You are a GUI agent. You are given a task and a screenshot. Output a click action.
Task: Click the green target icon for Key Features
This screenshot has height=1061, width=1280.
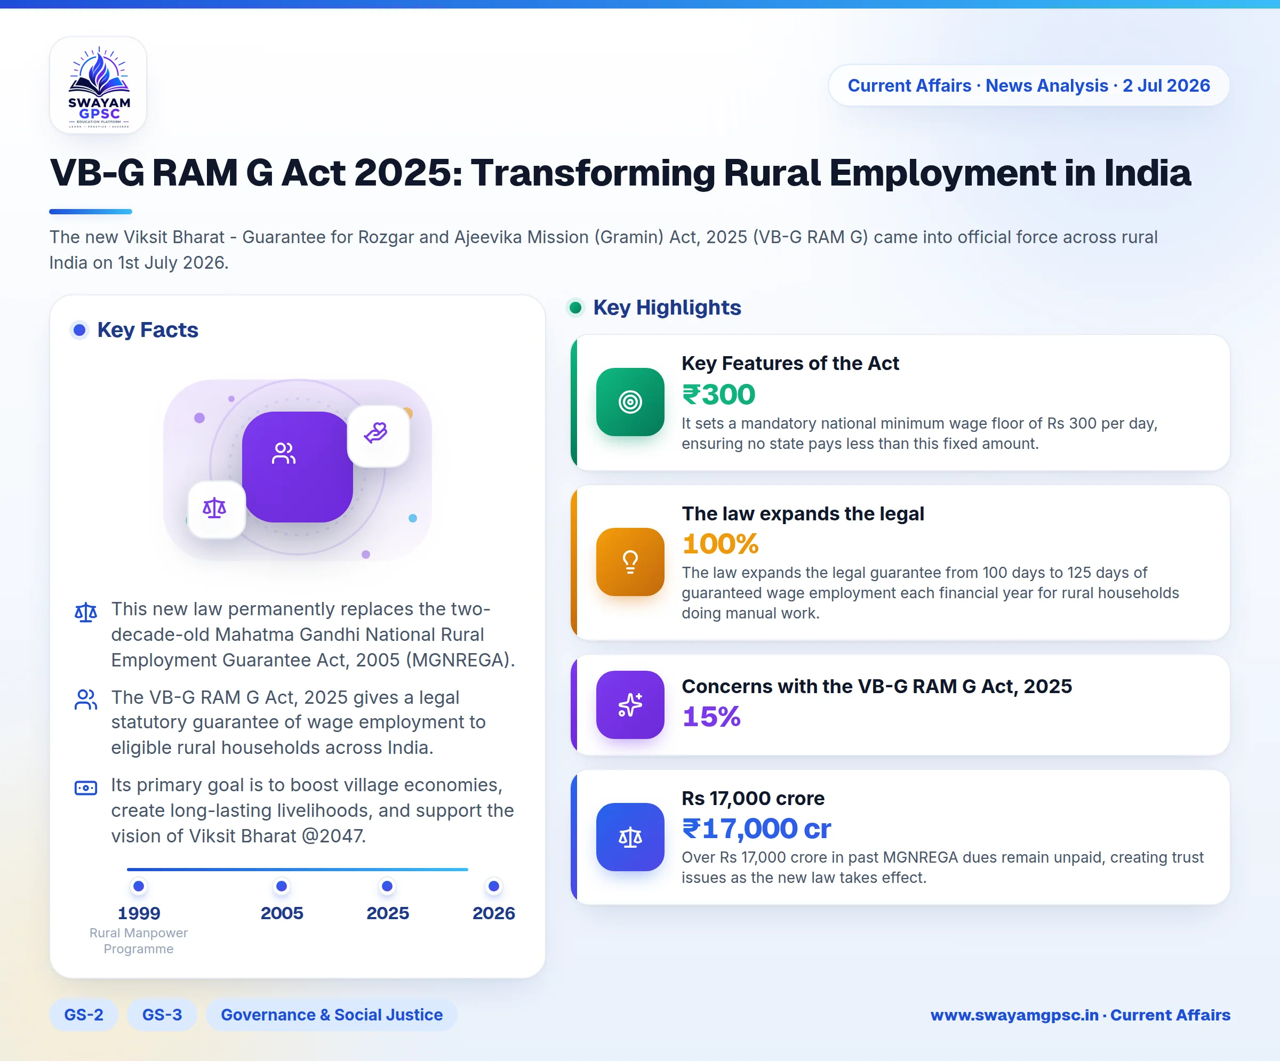pos(630,401)
